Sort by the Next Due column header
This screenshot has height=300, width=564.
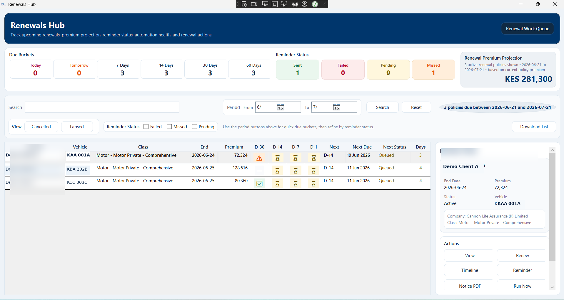(x=362, y=147)
